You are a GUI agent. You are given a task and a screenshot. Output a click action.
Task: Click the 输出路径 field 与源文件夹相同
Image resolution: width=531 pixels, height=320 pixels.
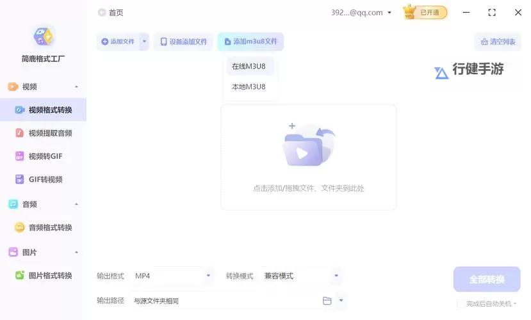(x=225, y=300)
